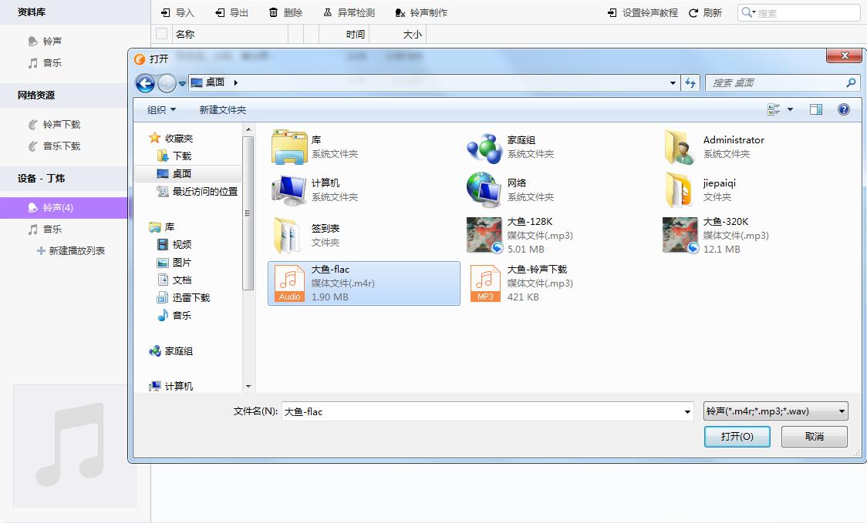Toggle the preview pane in the open dialog

coord(815,109)
